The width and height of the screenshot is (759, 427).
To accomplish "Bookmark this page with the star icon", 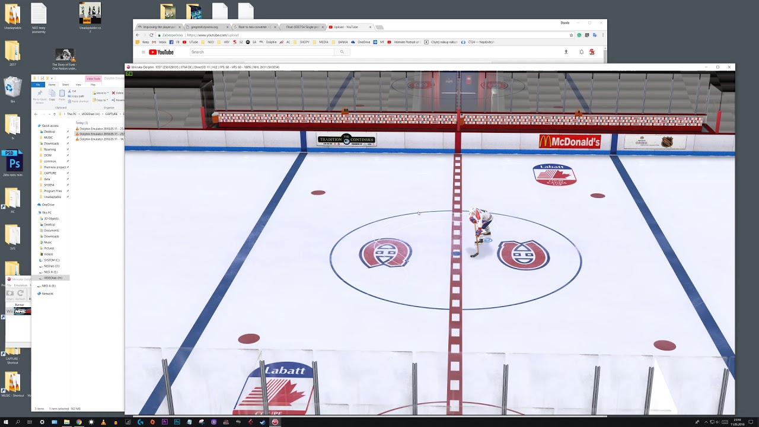I will 571,35.
